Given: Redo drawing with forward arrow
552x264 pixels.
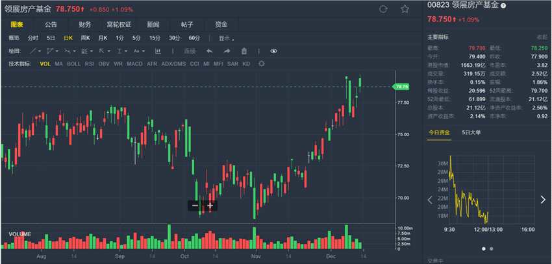Looking at the screenshot, I should [227, 51].
